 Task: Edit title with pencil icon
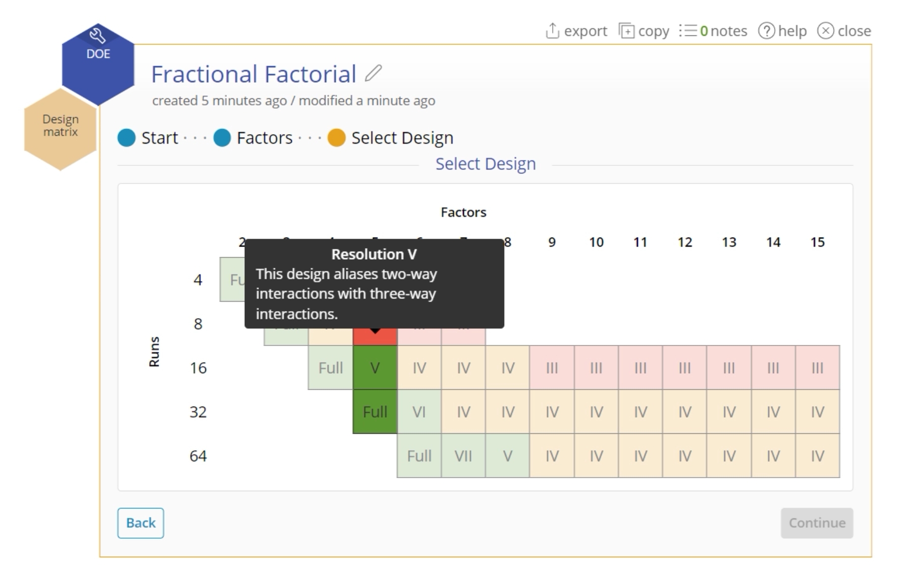(x=373, y=74)
